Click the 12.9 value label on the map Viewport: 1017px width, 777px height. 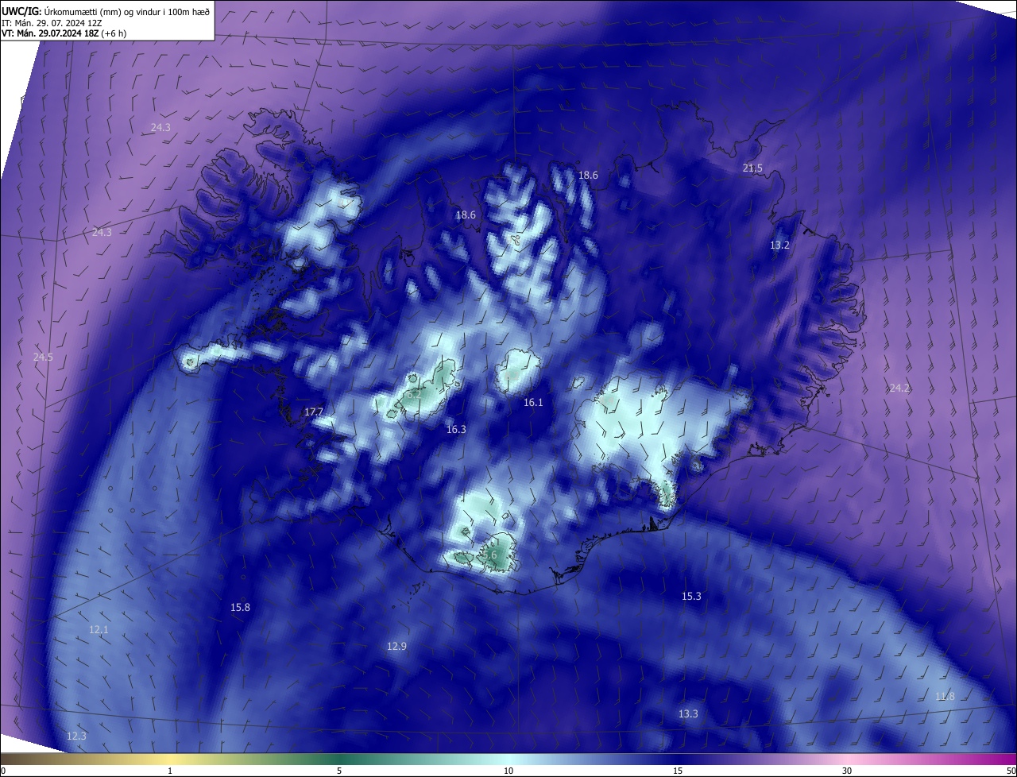click(396, 646)
